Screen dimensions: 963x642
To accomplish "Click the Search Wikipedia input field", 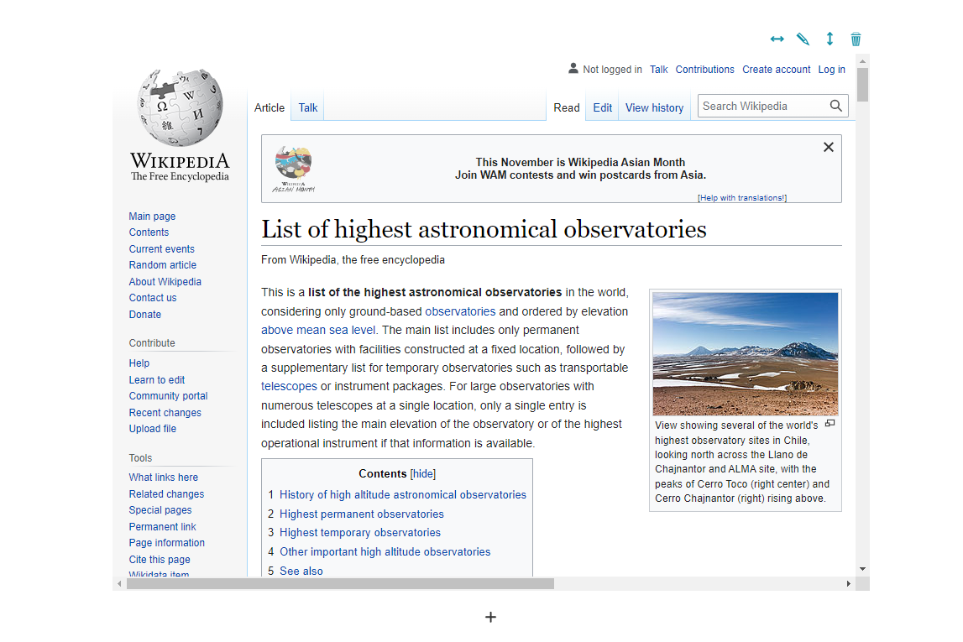I will click(x=762, y=106).
